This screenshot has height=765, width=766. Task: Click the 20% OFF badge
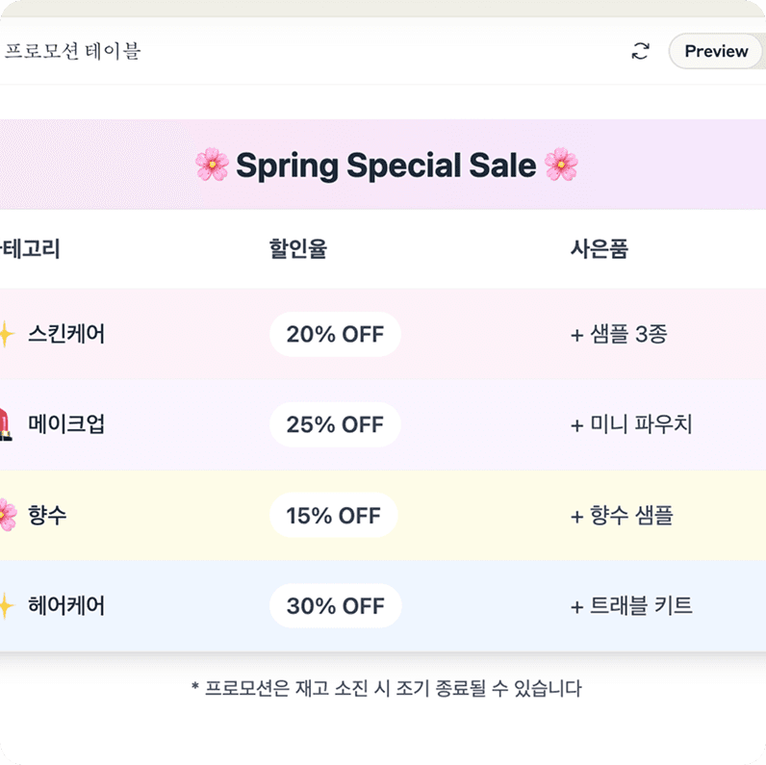(335, 335)
